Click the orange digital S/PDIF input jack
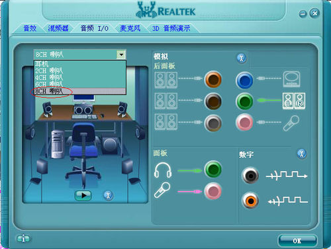The width and height of the screenshot is (331, 249). point(250,201)
